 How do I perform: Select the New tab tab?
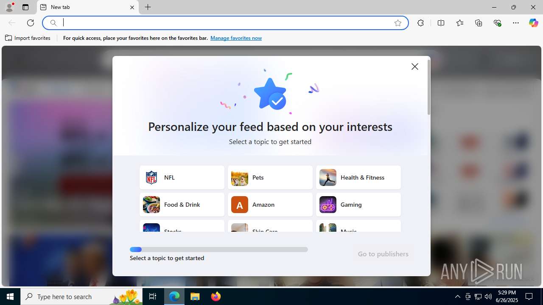pyautogui.click(x=88, y=7)
